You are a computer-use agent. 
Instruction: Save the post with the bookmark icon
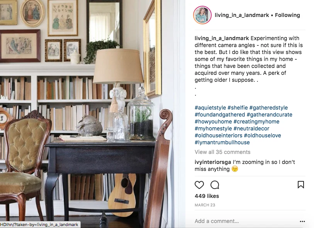coord(301,185)
